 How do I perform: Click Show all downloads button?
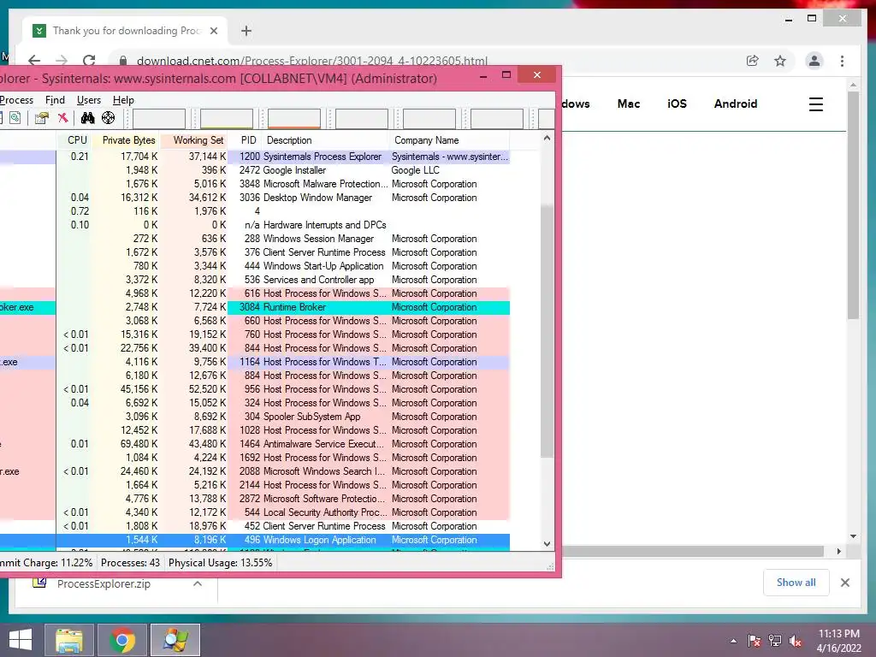[x=796, y=583]
